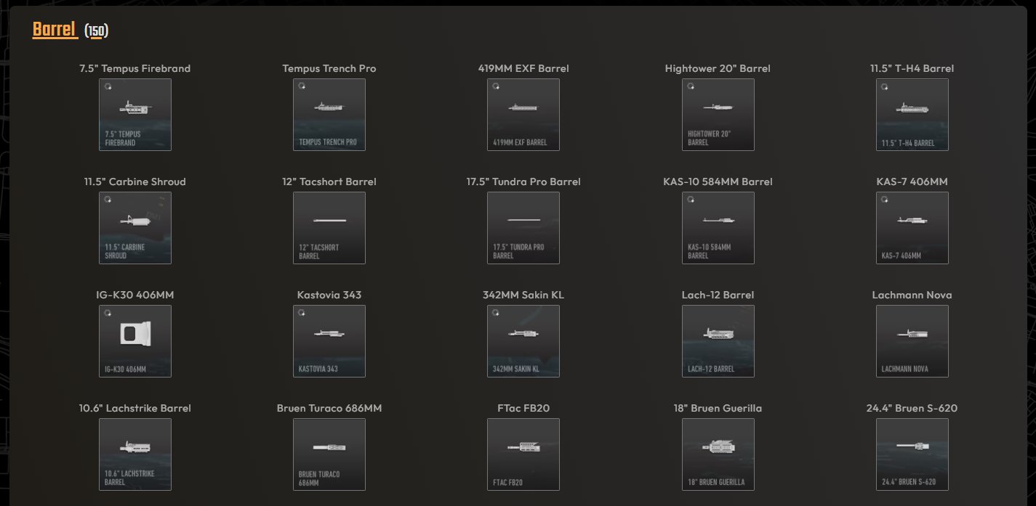The width and height of the screenshot is (1036, 506).
Task: Toggle tracking on 11.5" Carbine Shroud
Action: [x=107, y=200]
